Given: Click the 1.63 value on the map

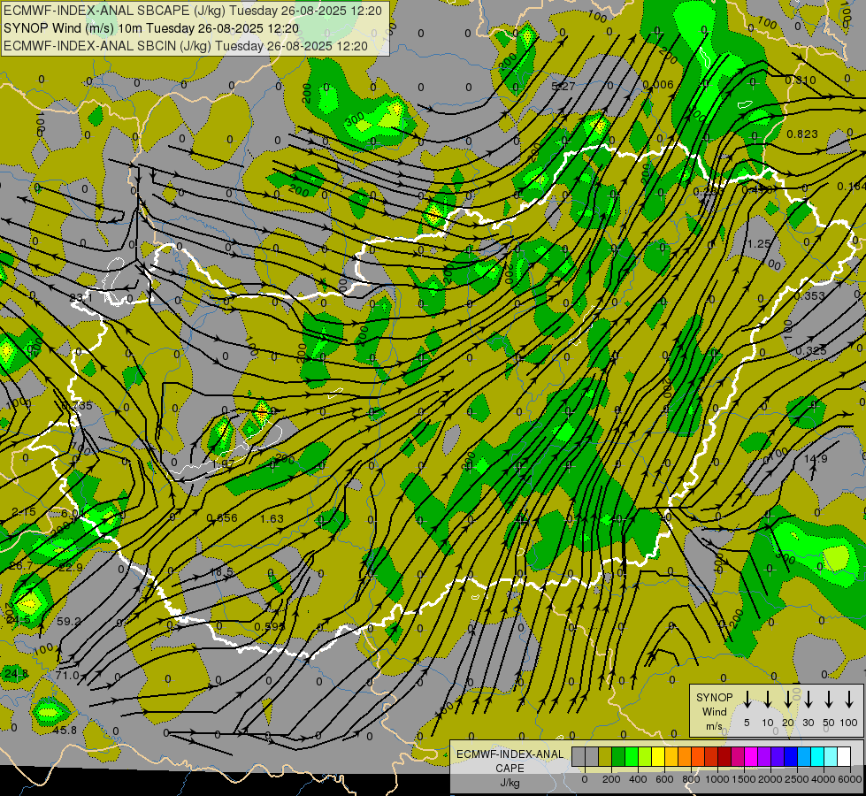Looking at the screenshot, I should coord(272,518).
